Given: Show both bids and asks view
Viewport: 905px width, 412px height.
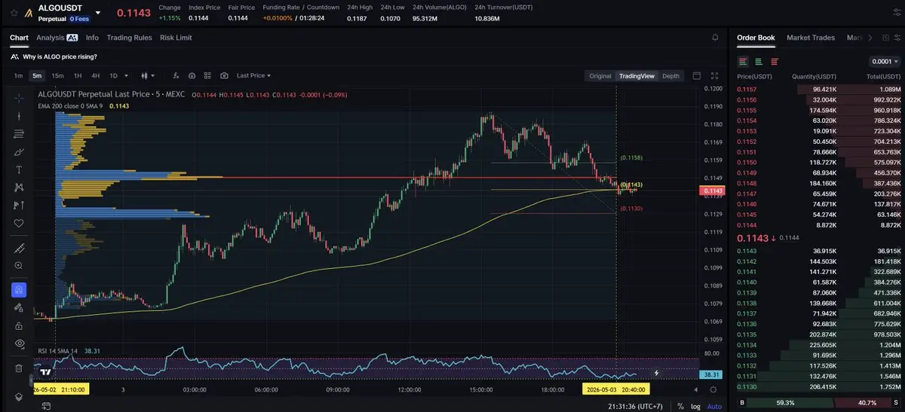Looking at the screenshot, I should [744, 62].
